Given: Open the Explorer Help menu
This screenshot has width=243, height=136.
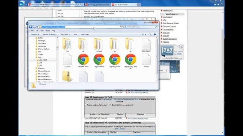Looking at the screenshot, I should [54, 31].
